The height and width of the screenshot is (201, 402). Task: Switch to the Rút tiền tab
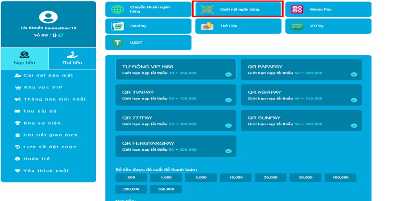[72, 59]
